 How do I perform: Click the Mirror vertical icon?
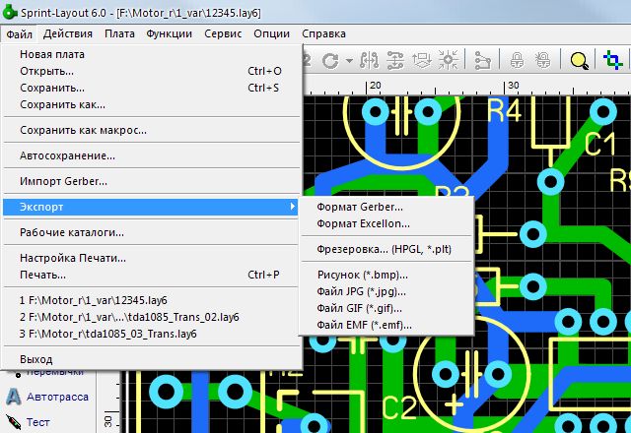coord(395,60)
